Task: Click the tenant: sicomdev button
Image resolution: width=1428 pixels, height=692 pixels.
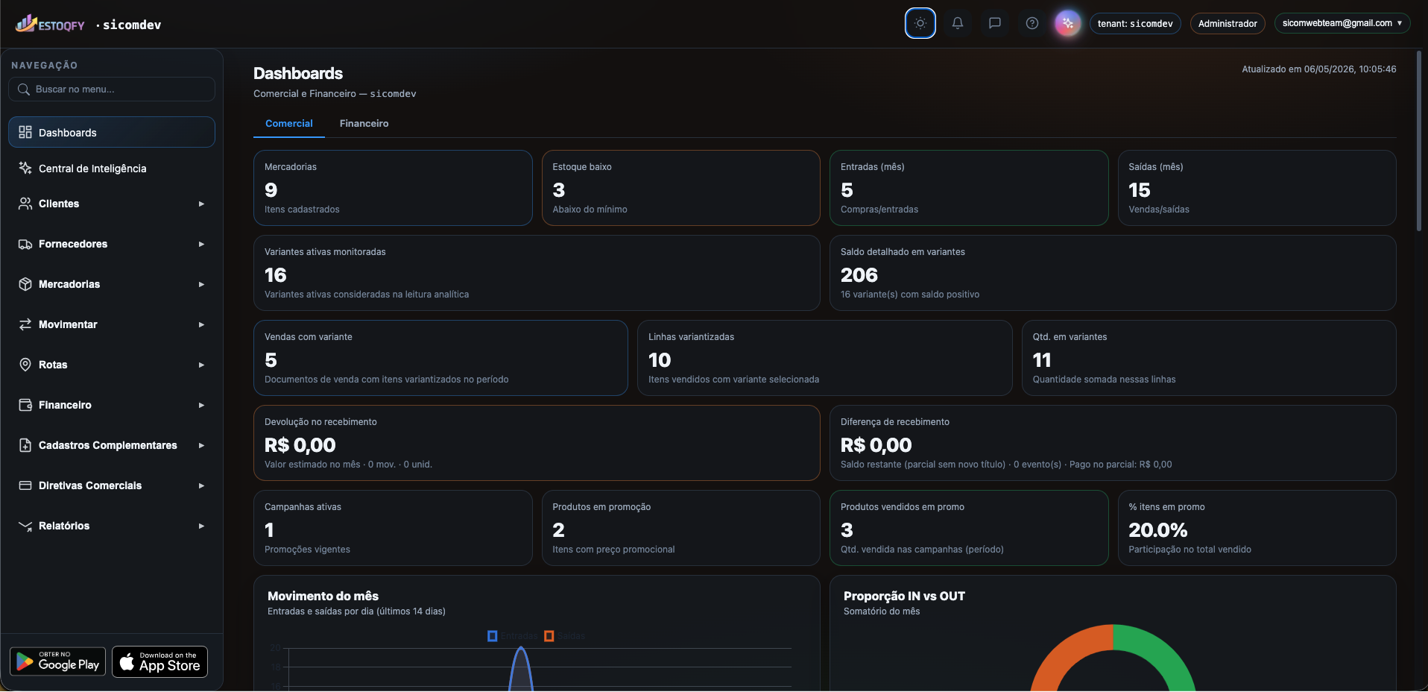Action: tap(1135, 23)
